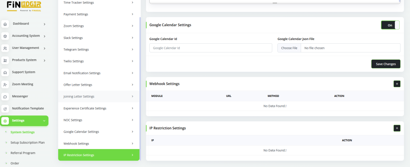Viewport: 410px width, 167px height.
Task: Click Choose File for Calendar json
Action: point(289,48)
